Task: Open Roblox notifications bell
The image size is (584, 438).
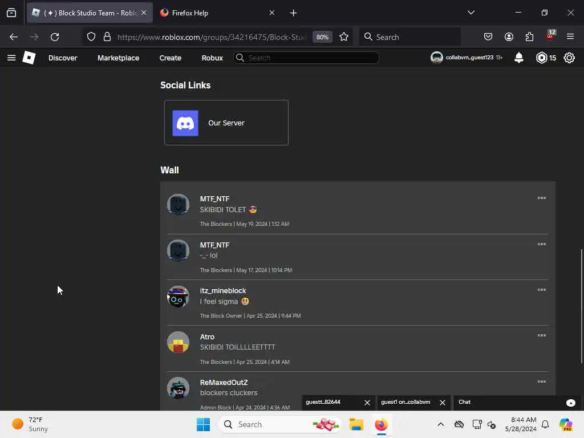Action: click(519, 58)
